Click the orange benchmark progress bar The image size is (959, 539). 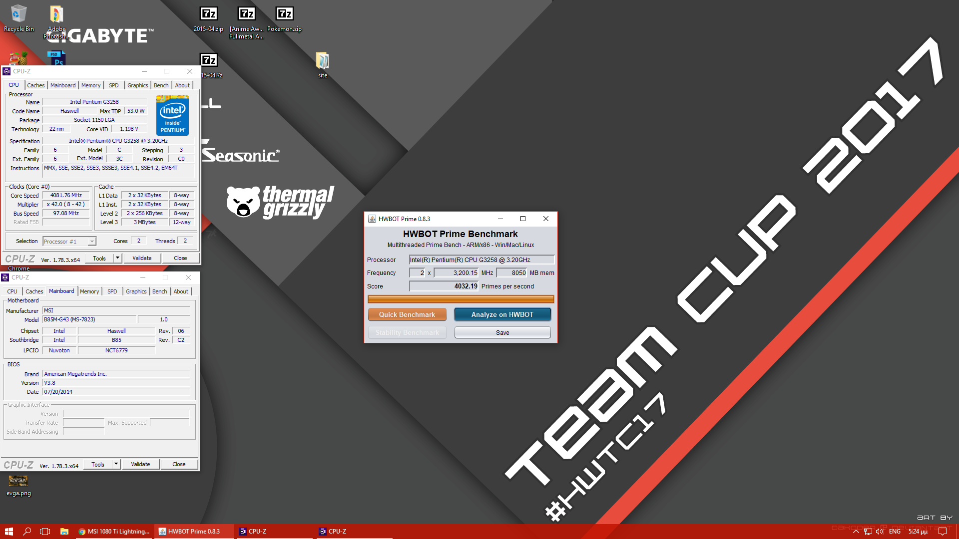tap(461, 299)
